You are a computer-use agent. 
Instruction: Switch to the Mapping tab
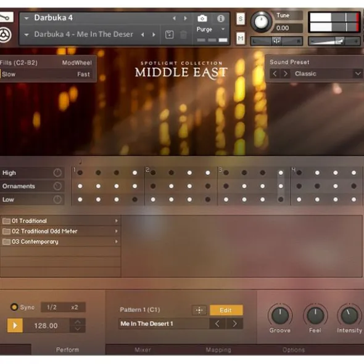point(218,350)
